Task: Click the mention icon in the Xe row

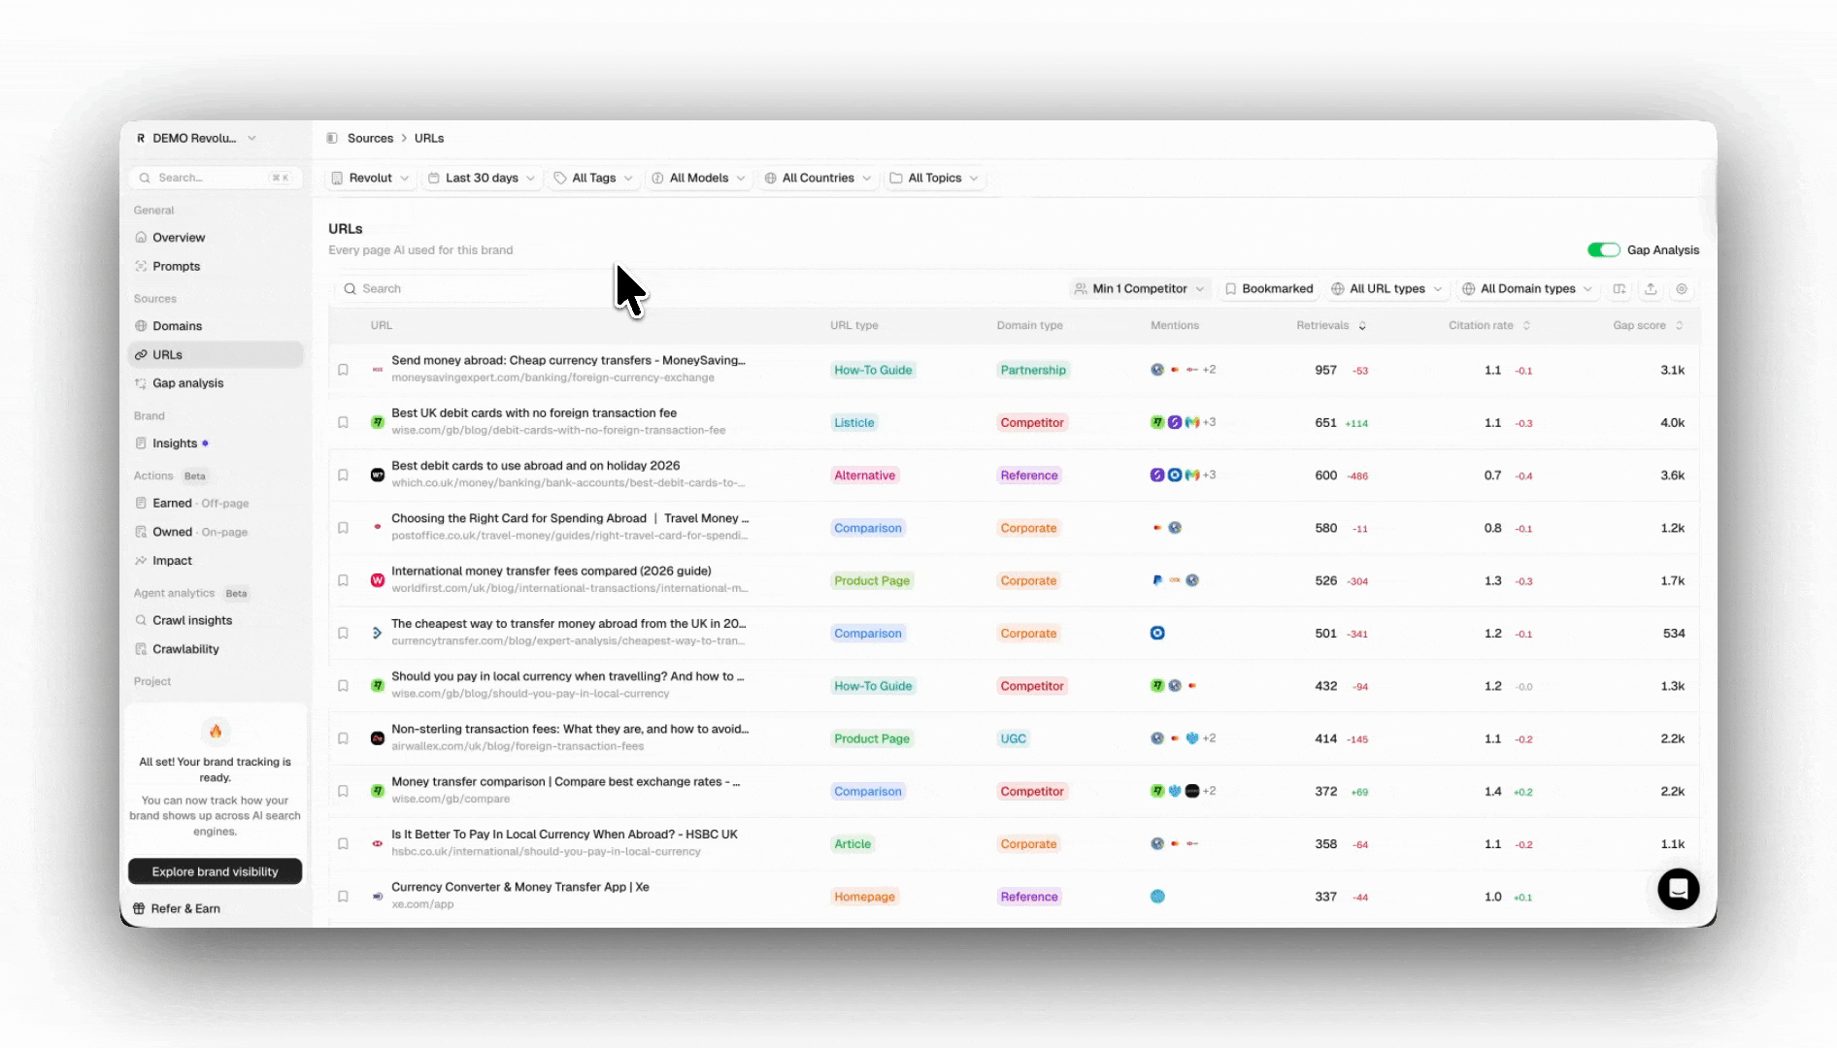Action: 1157,897
